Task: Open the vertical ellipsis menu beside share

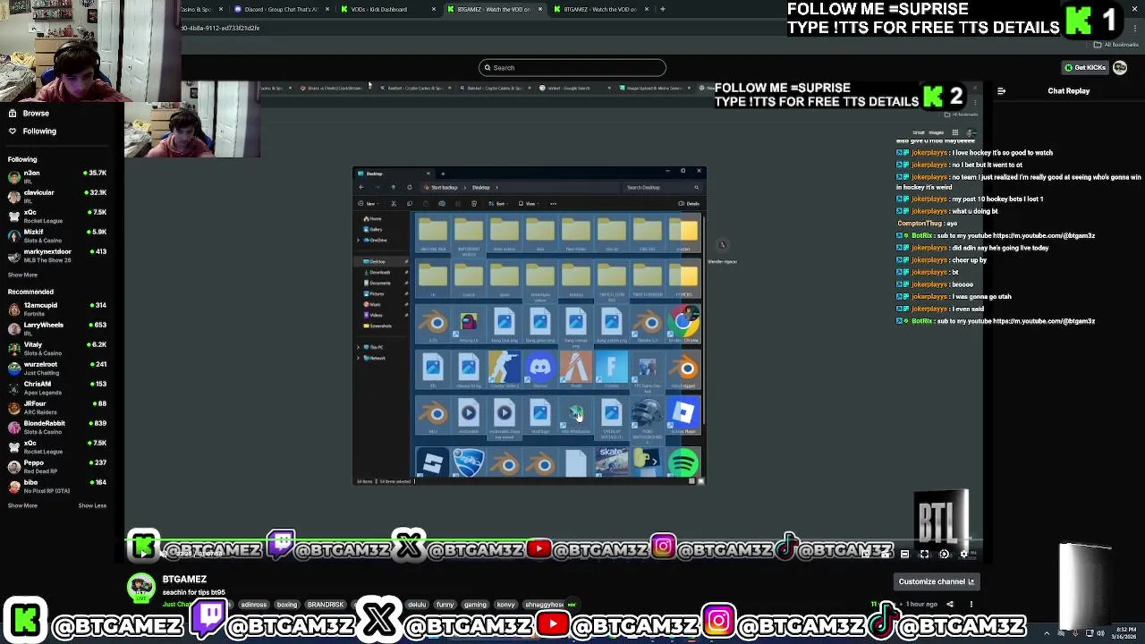Action: 971,605
